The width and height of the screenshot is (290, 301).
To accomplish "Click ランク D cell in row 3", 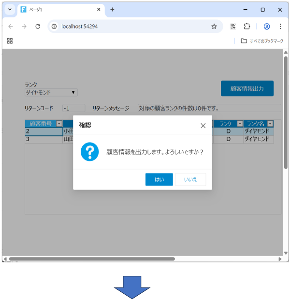I will (228, 139).
